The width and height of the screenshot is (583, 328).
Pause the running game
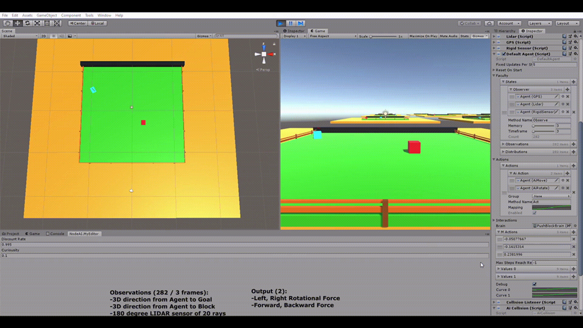pos(291,23)
